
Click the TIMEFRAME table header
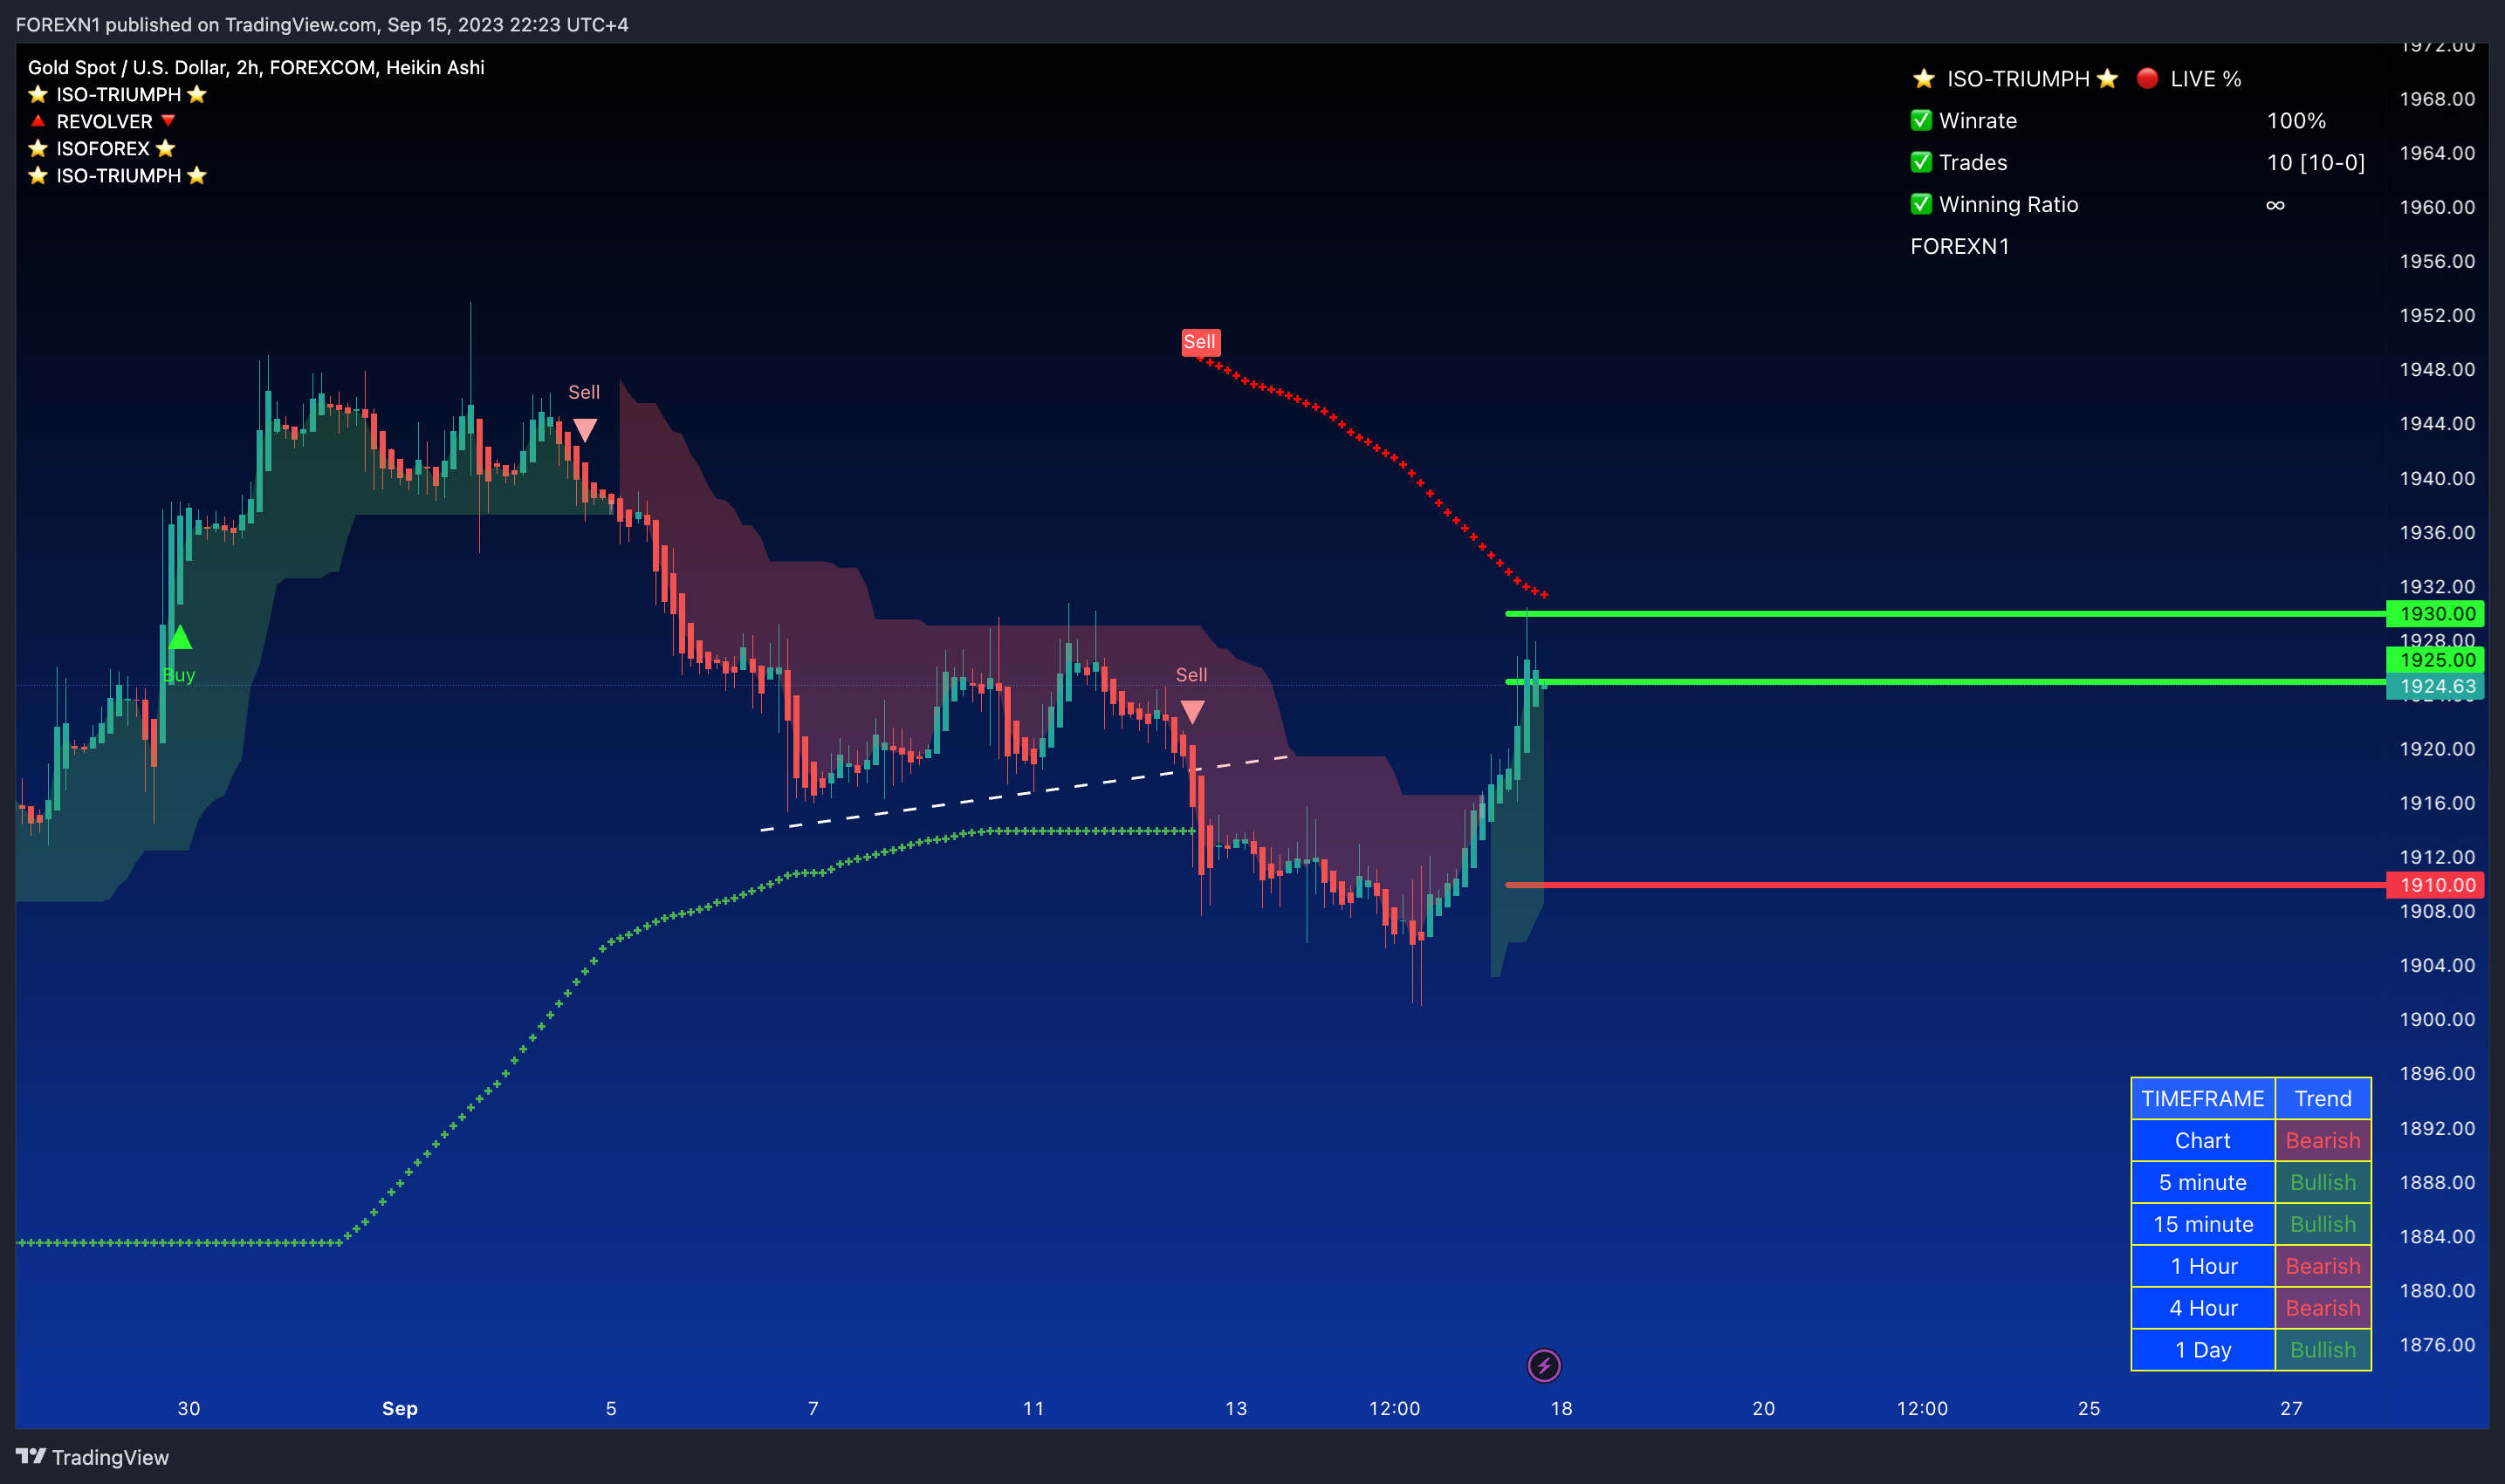pyautogui.click(x=2203, y=1098)
